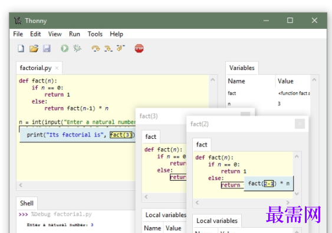The image size is (332, 233).
Task: Stop execution with red STOP icon
Action: (x=139, y=48)
